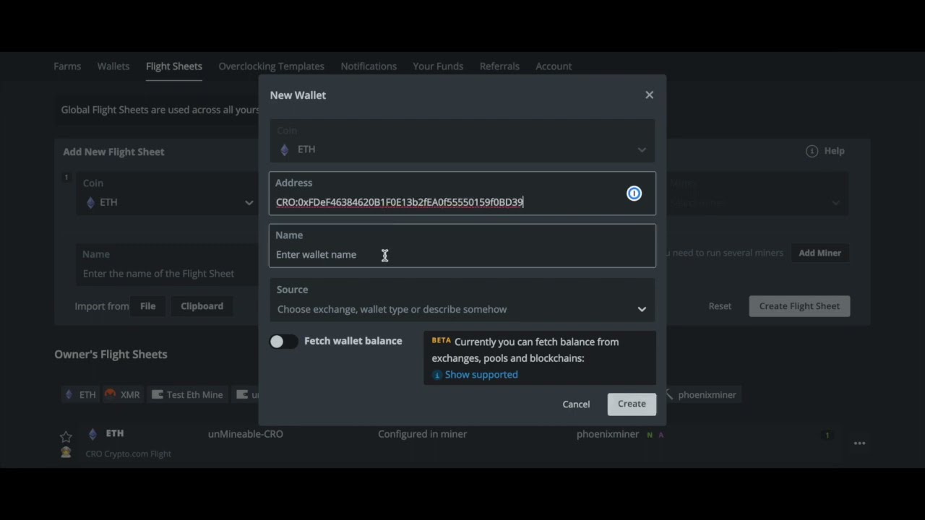Click the farm avatar icon below the star
This screenshot has width=925, height=520.
point(66,453)
